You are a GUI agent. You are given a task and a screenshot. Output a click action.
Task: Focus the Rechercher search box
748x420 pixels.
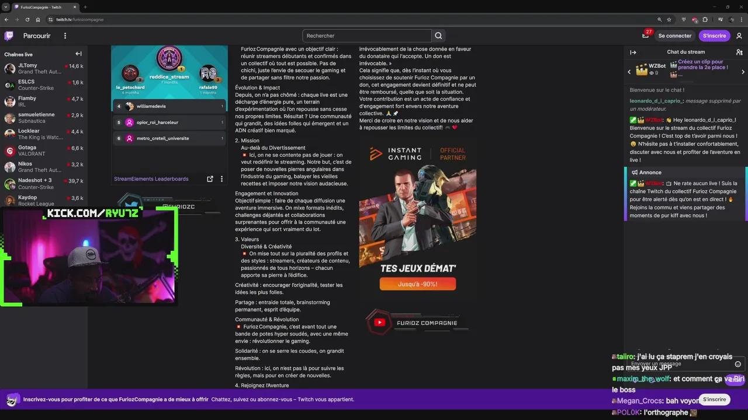367,36
